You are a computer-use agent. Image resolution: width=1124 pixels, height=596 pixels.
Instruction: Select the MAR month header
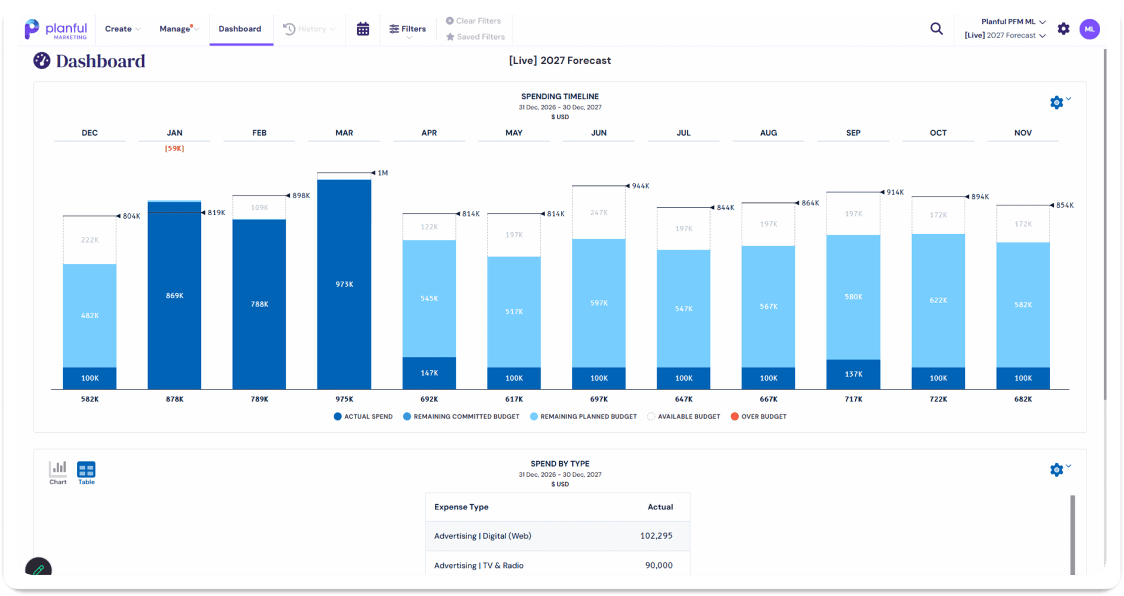(344, 133)
